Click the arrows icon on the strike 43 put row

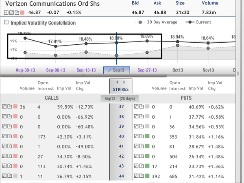(136, 166)
